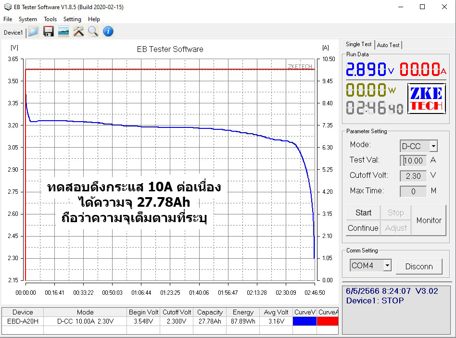
Task: Switch to the Auto Test tab
Action: coord(388,44)
